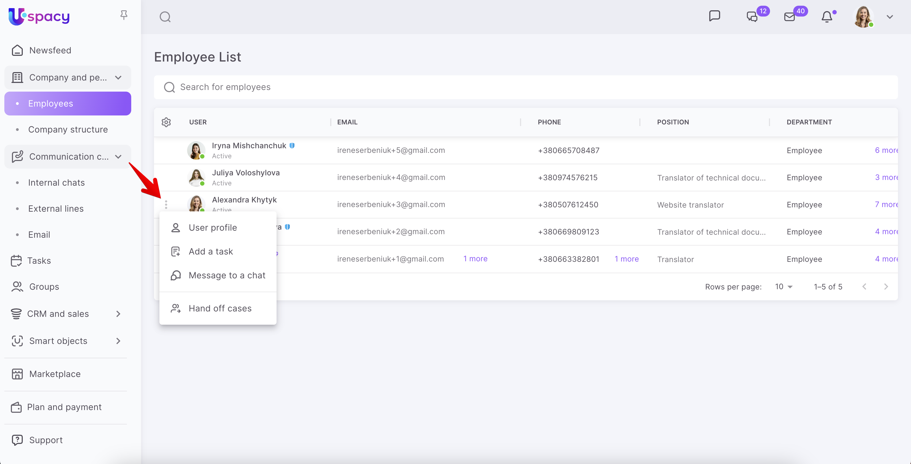Open rows per page dropdown
Viewport: 911px width, 464px height.
coord(784,286)
